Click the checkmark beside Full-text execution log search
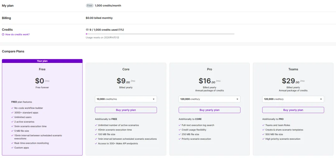The width and height of the screenshot is (336, 158). [180, 125]
